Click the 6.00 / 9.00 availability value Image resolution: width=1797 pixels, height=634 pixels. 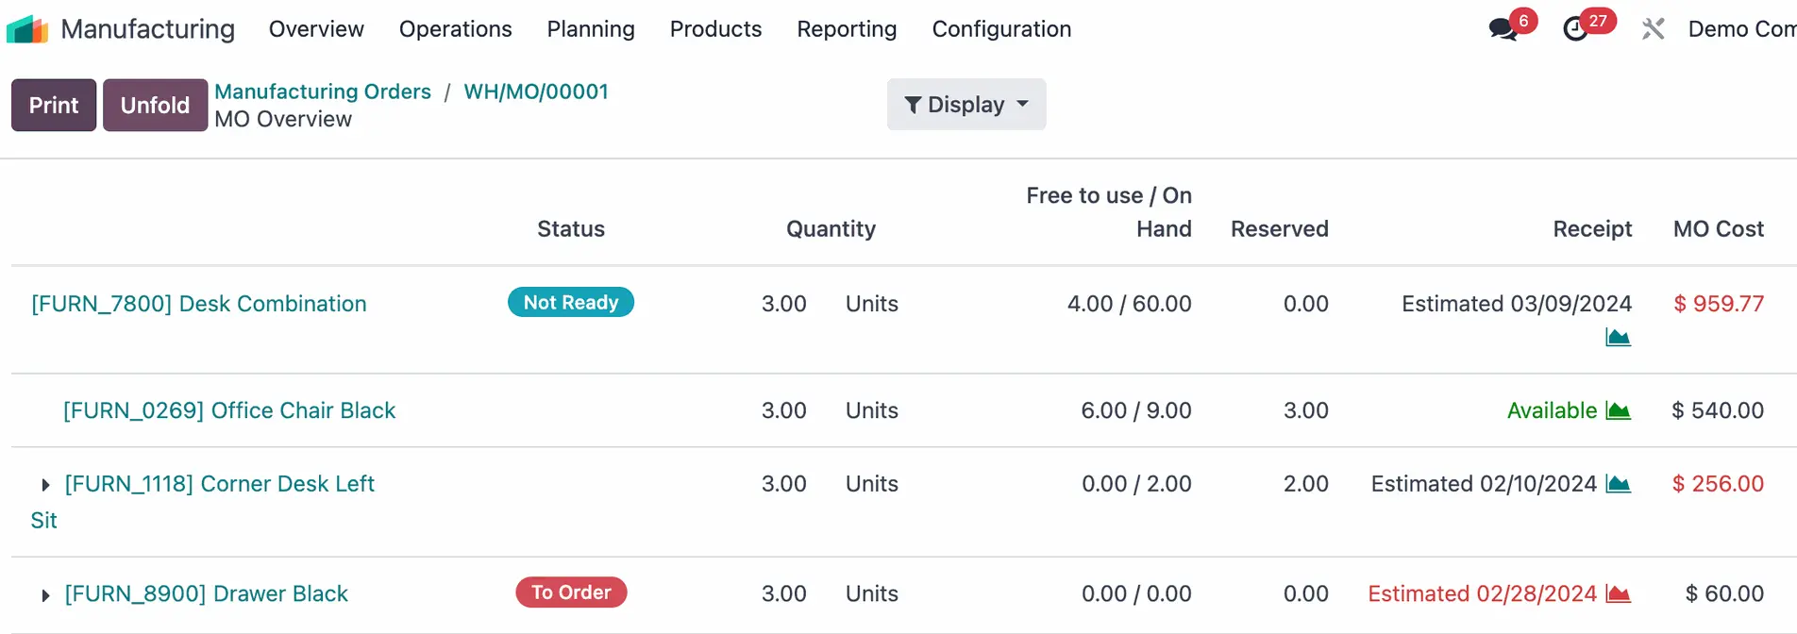point(1136,410)
